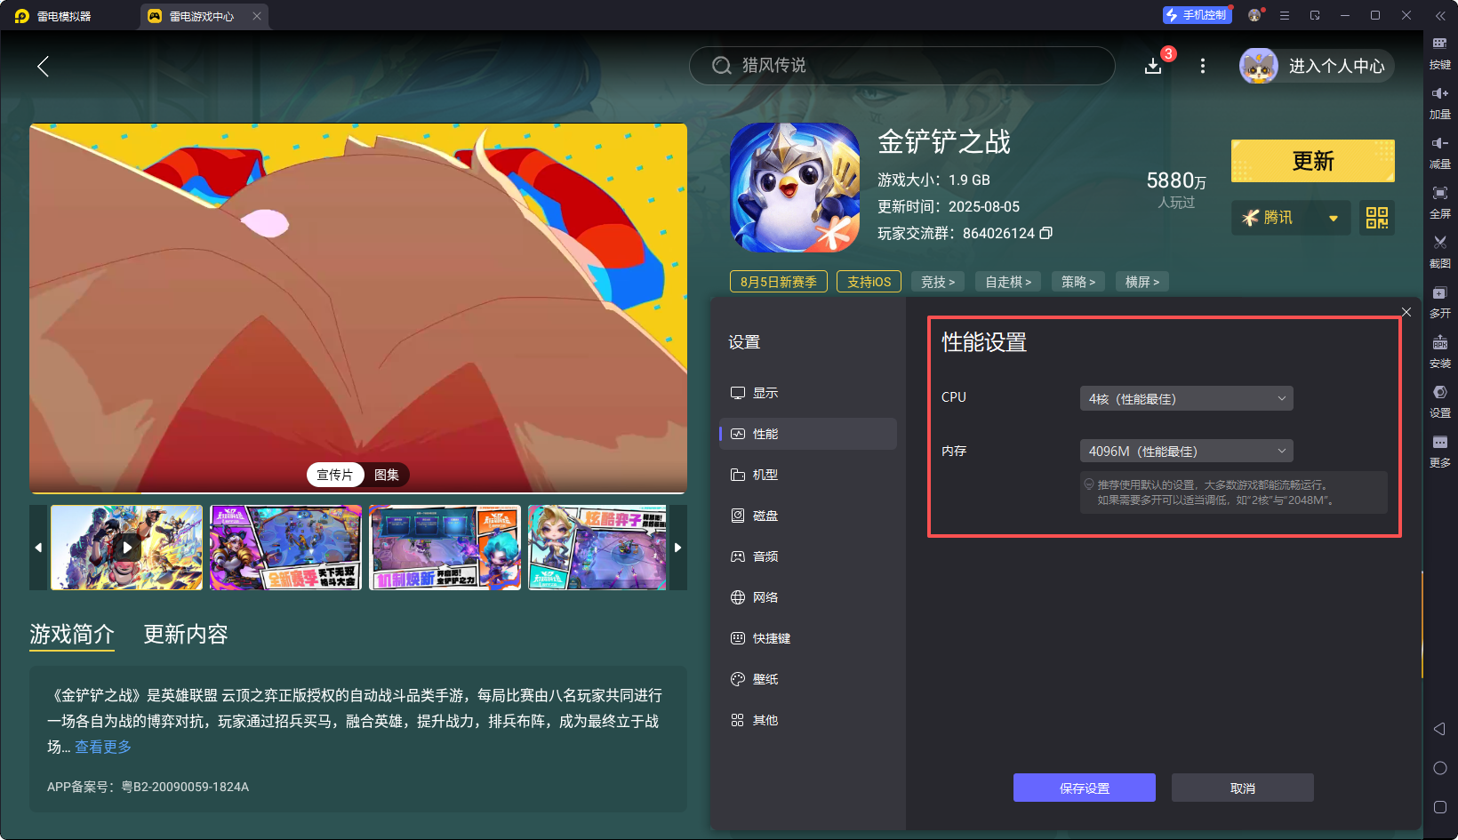This screenshot has height=840, width=1458.
Task: Click the 自走棋 > category tag
Action: 1008,282
